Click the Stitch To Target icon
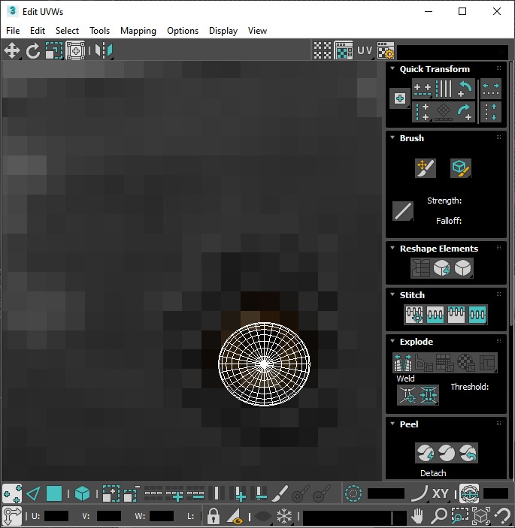The image size is (515, 528). tap(414, 315)
